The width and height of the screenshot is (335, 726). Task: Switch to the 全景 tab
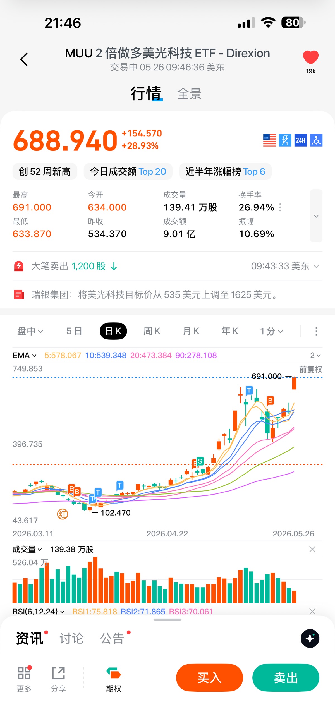(x=189, y=94)
